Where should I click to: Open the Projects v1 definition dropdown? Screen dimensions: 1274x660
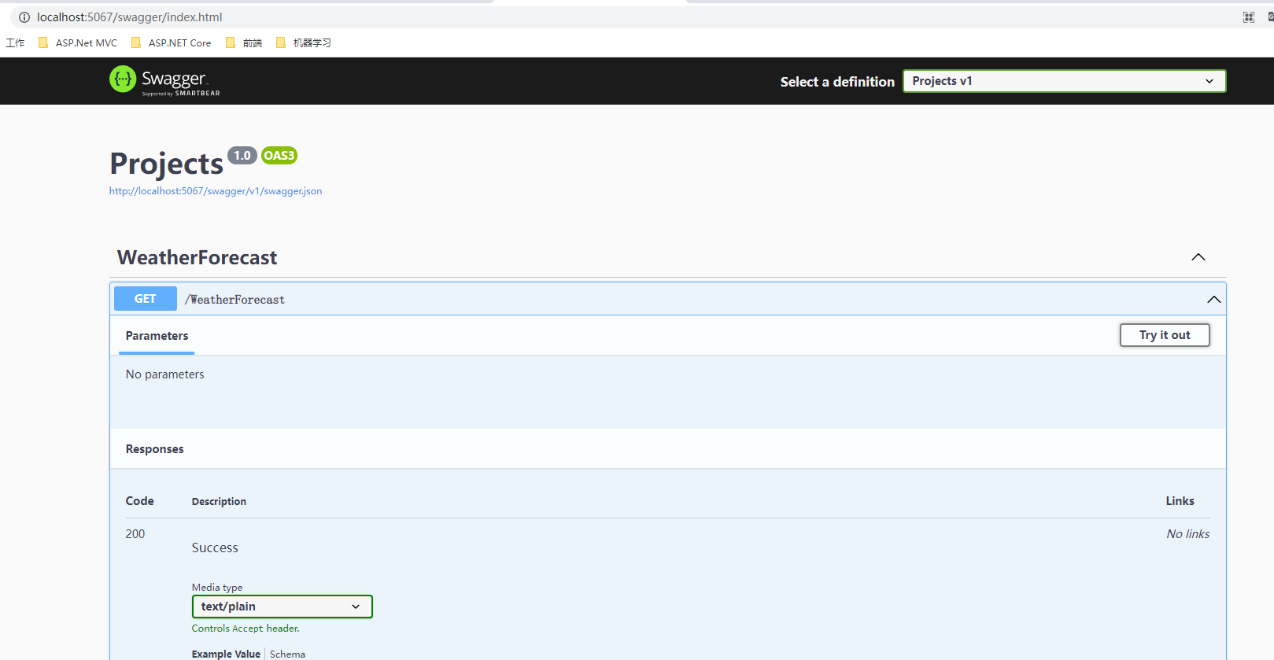pos(1064,81)
